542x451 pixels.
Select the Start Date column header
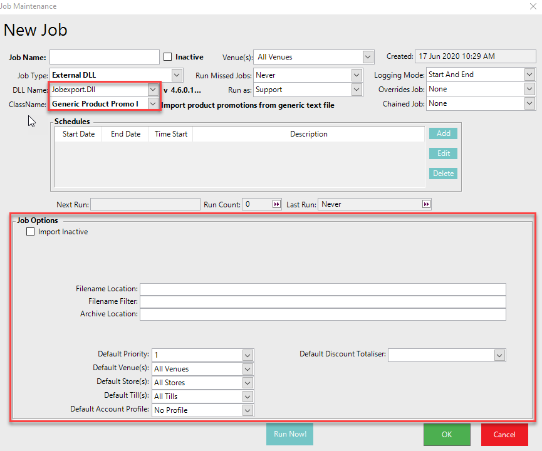click(x=79, y=134)
